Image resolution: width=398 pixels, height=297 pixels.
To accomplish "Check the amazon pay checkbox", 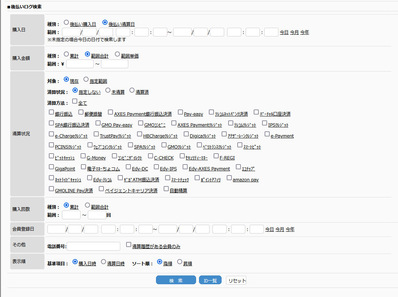I will point(229,178).
